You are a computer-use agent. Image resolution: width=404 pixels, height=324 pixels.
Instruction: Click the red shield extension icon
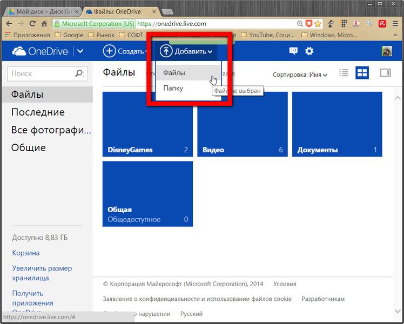tap(308, 24)
